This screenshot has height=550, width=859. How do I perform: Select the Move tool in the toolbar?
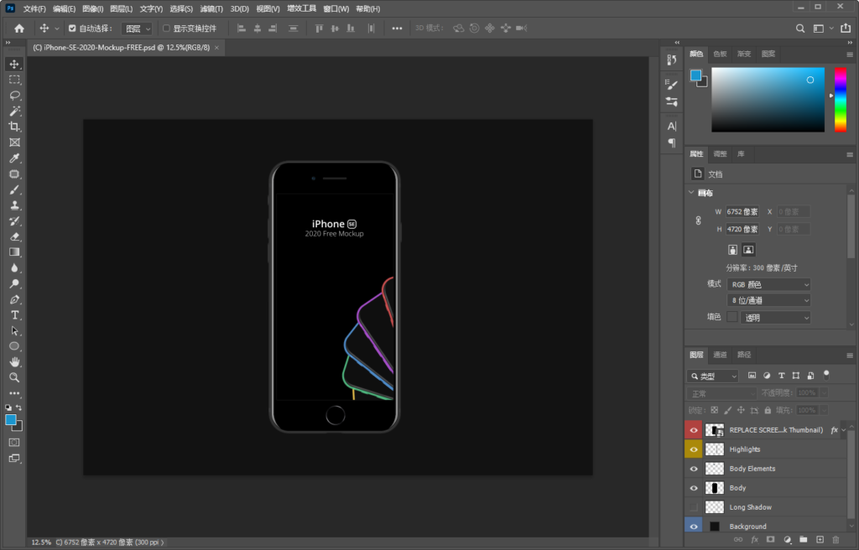coord(14,64)
